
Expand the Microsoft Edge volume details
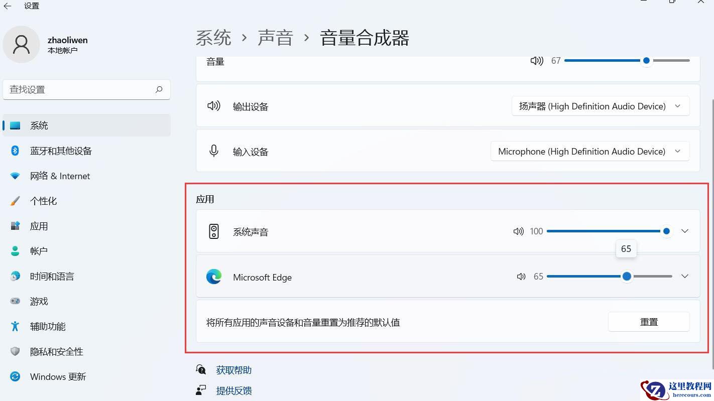click(685, 276)
